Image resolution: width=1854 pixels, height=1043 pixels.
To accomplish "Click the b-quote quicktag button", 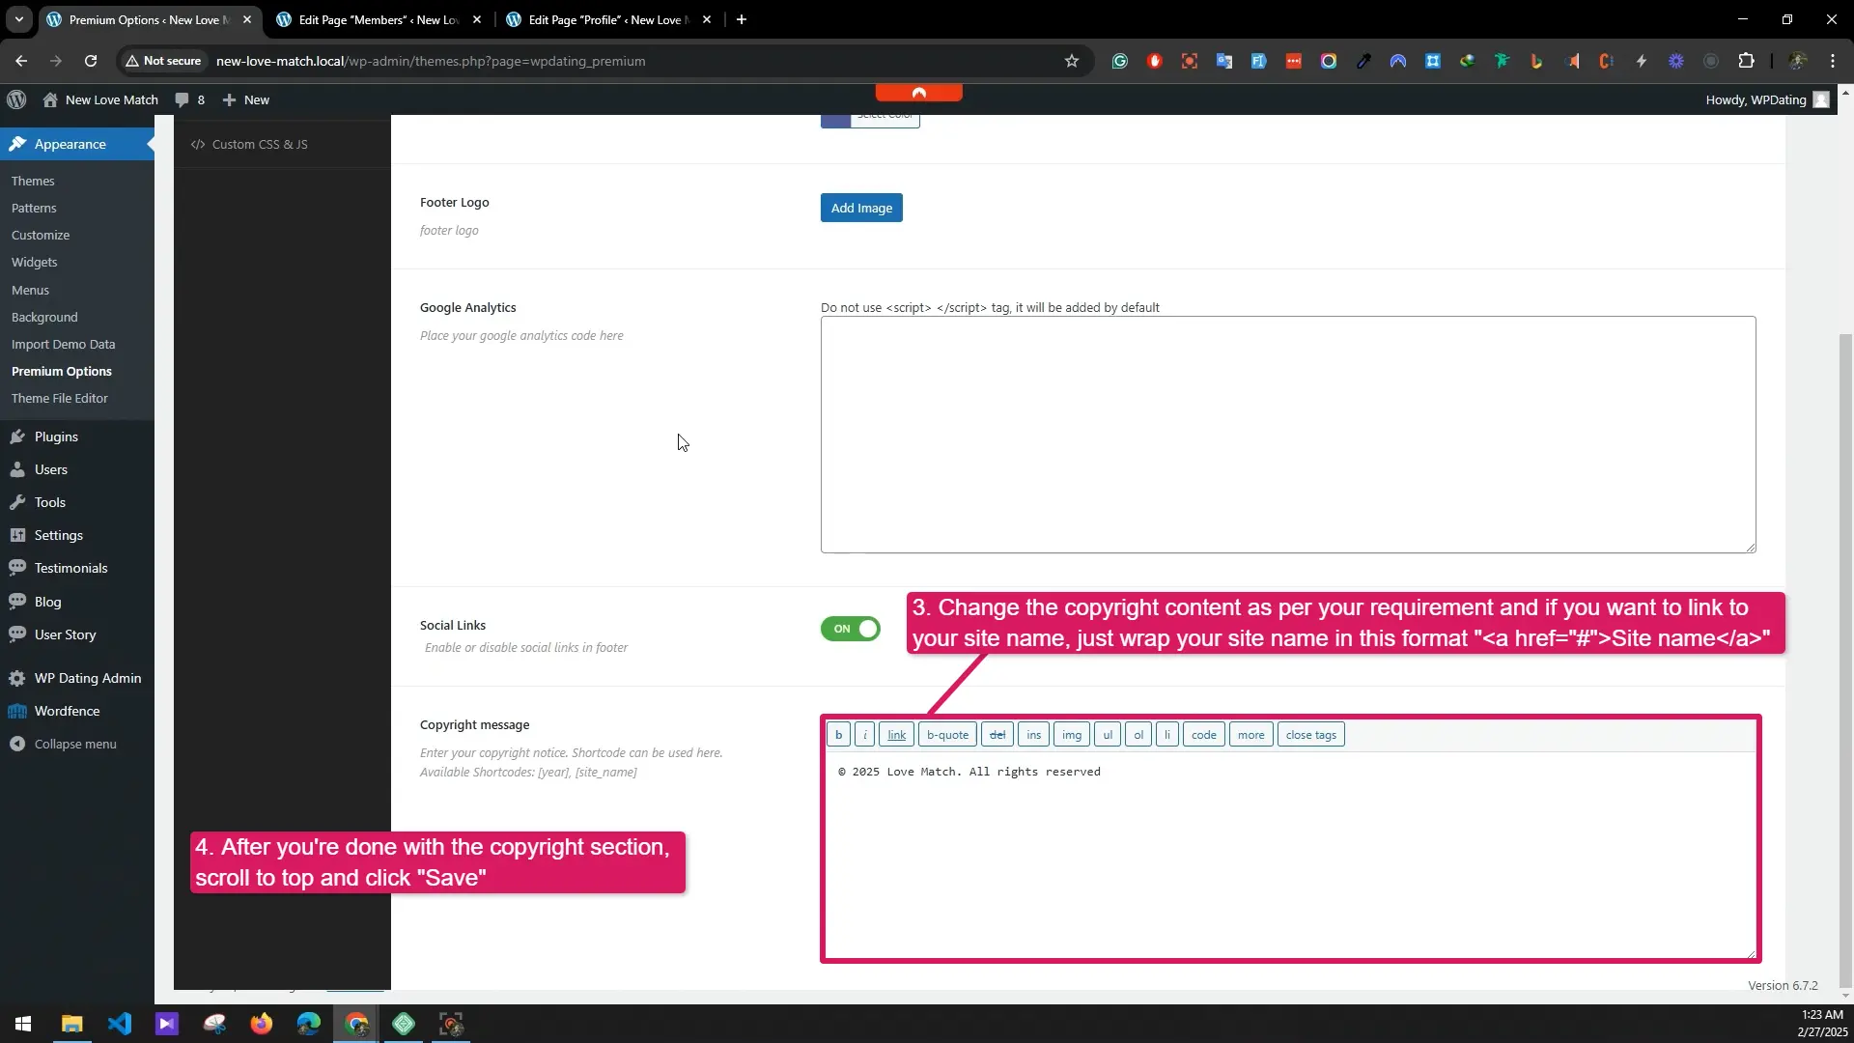I will pyautogui.click(x=947, y=735).
